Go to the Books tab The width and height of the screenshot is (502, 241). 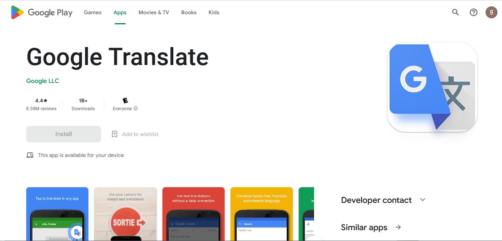point(189,12)
